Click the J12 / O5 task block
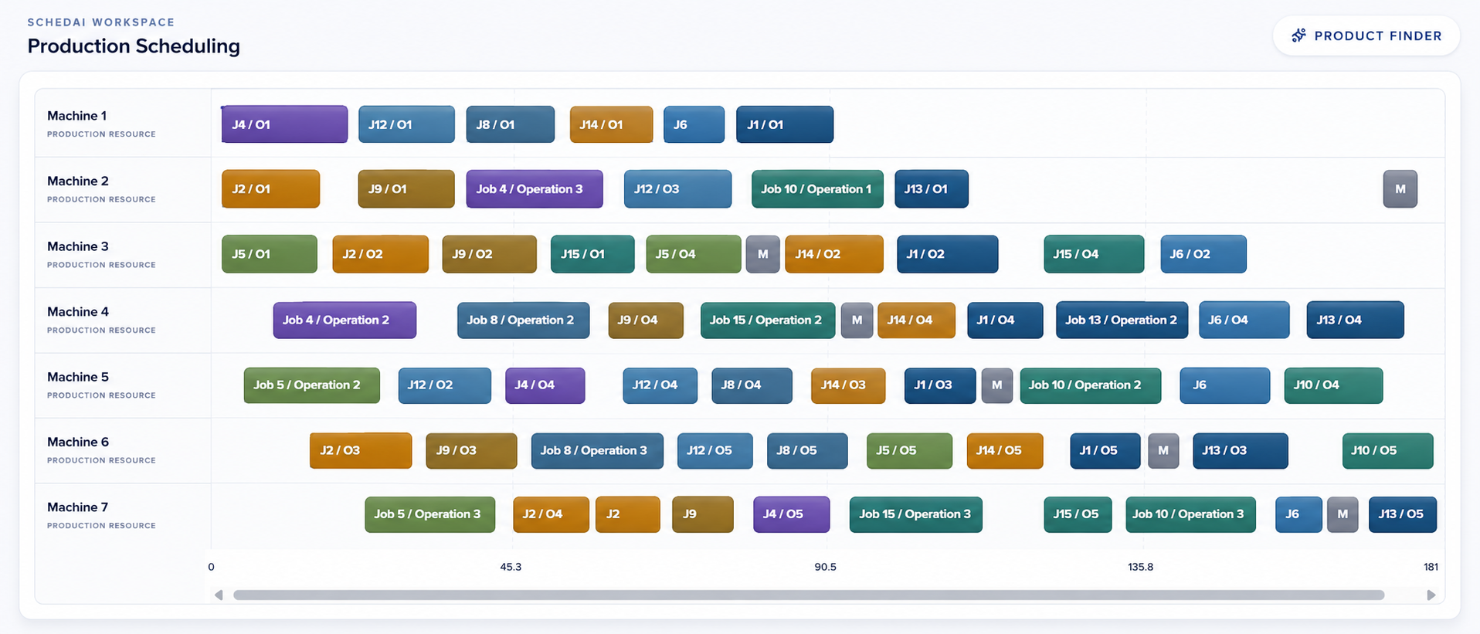This screenshot has height=634, width=1480. coord(715,450)
